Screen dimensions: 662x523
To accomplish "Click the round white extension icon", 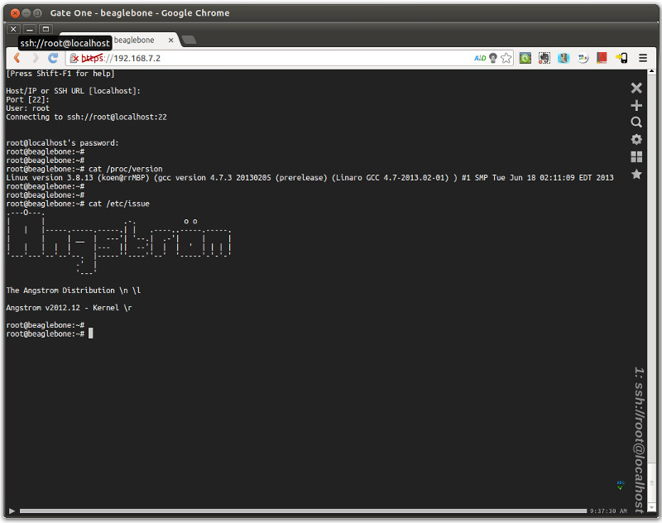I will point(583,58).
